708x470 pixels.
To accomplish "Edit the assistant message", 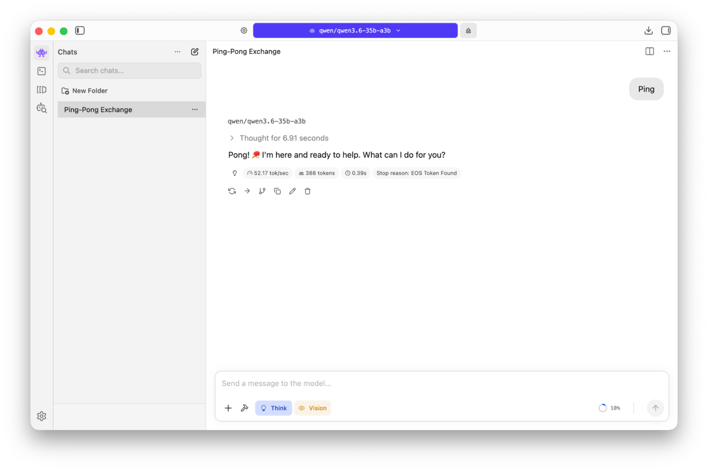I will click(292, 191).
